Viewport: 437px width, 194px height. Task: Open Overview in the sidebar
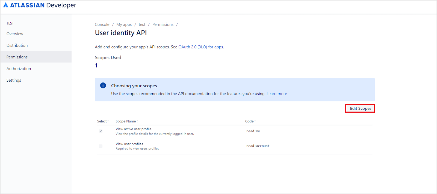pyautogui.click(x=15, y=34)
